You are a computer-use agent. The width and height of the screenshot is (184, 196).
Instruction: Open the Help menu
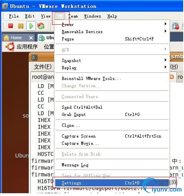(x=112, y=16)
